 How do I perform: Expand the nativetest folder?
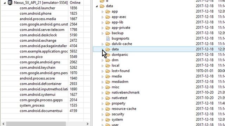pyautogui.click(x=102, y=98)
